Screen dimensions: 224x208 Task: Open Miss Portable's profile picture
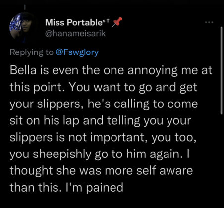coord(21,27)
